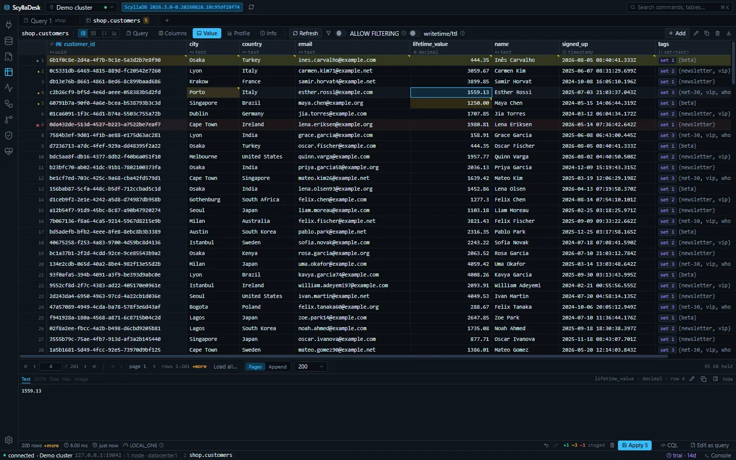Open the page size 200 dropdown

tap(311, 366)
